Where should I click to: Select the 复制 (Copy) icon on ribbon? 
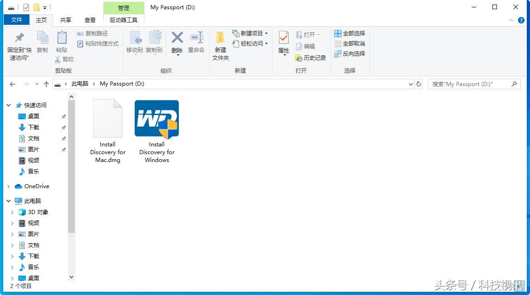[42, 44]
